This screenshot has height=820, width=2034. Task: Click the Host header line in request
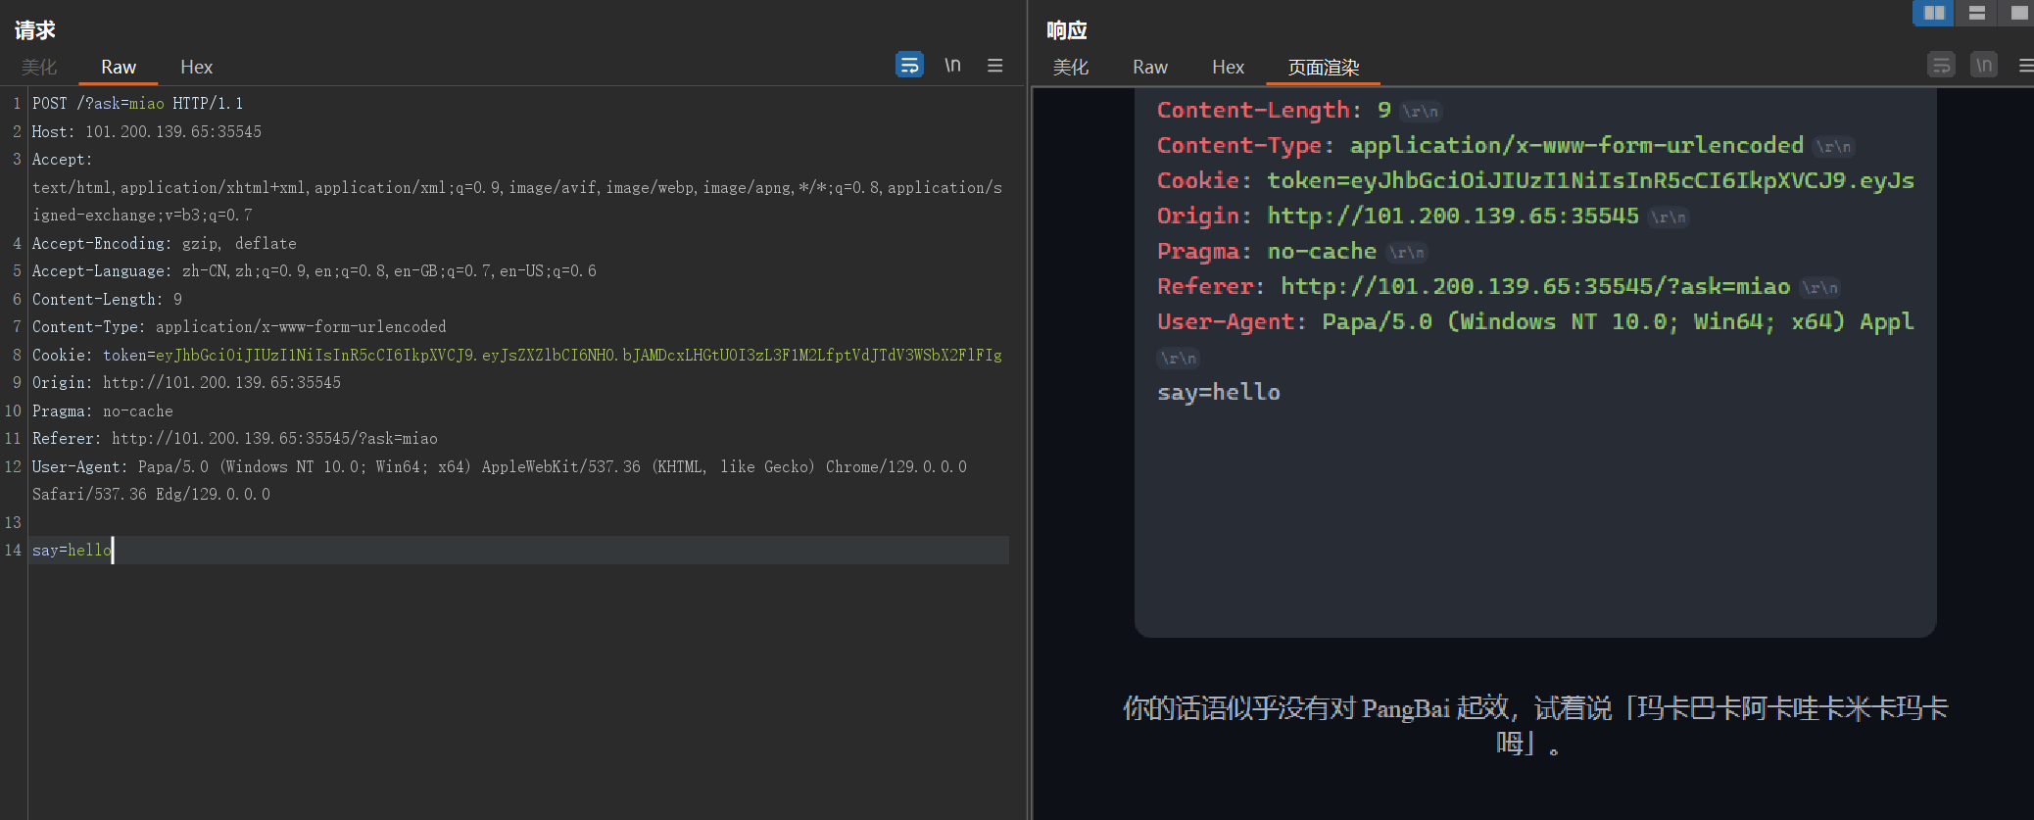point(147,131)
